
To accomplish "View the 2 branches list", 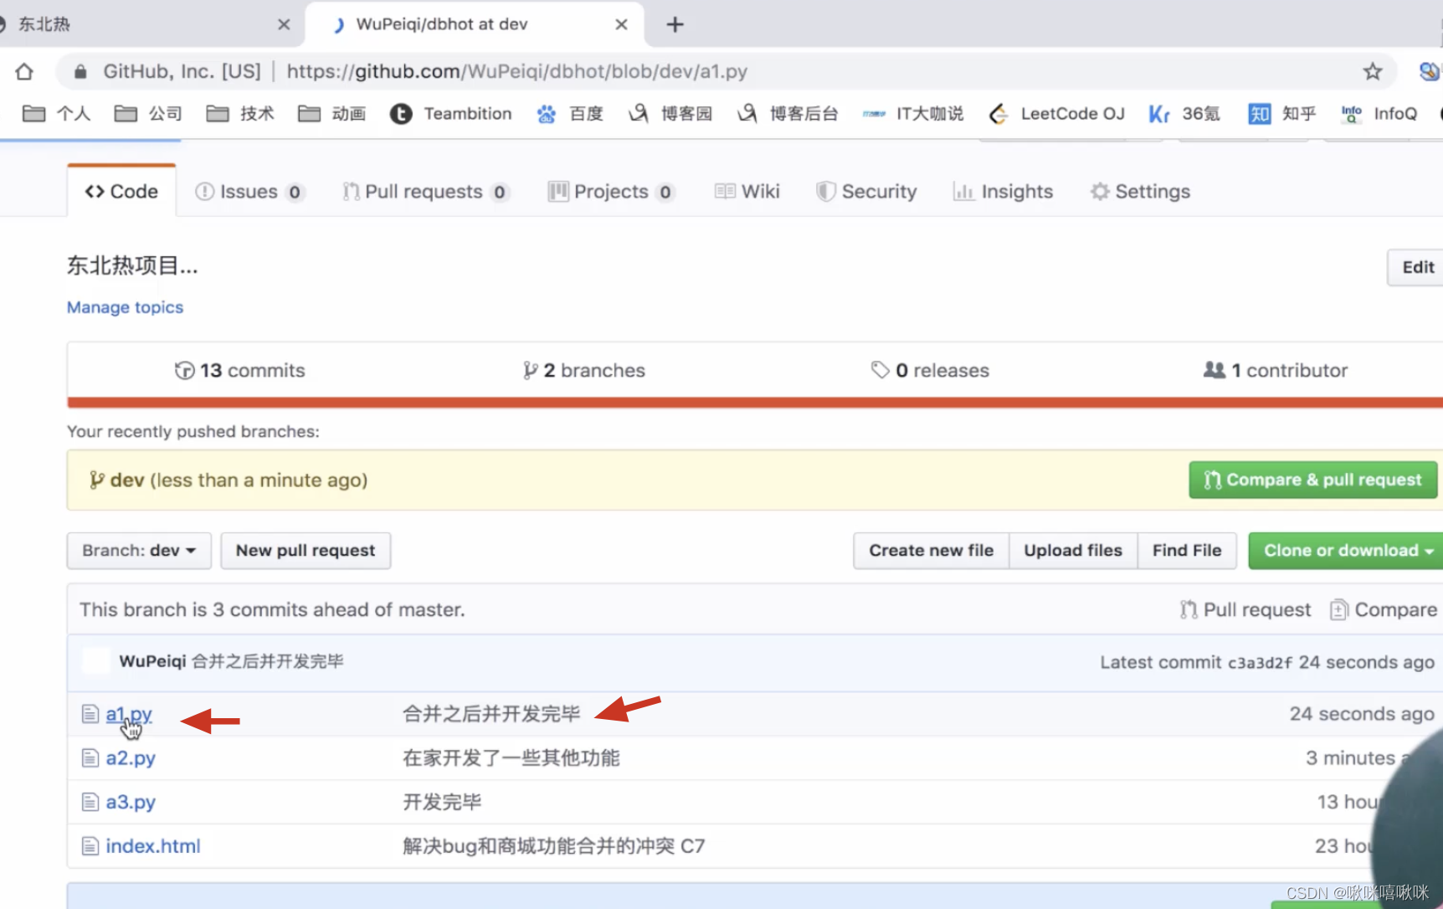I will tap(583, 370).
